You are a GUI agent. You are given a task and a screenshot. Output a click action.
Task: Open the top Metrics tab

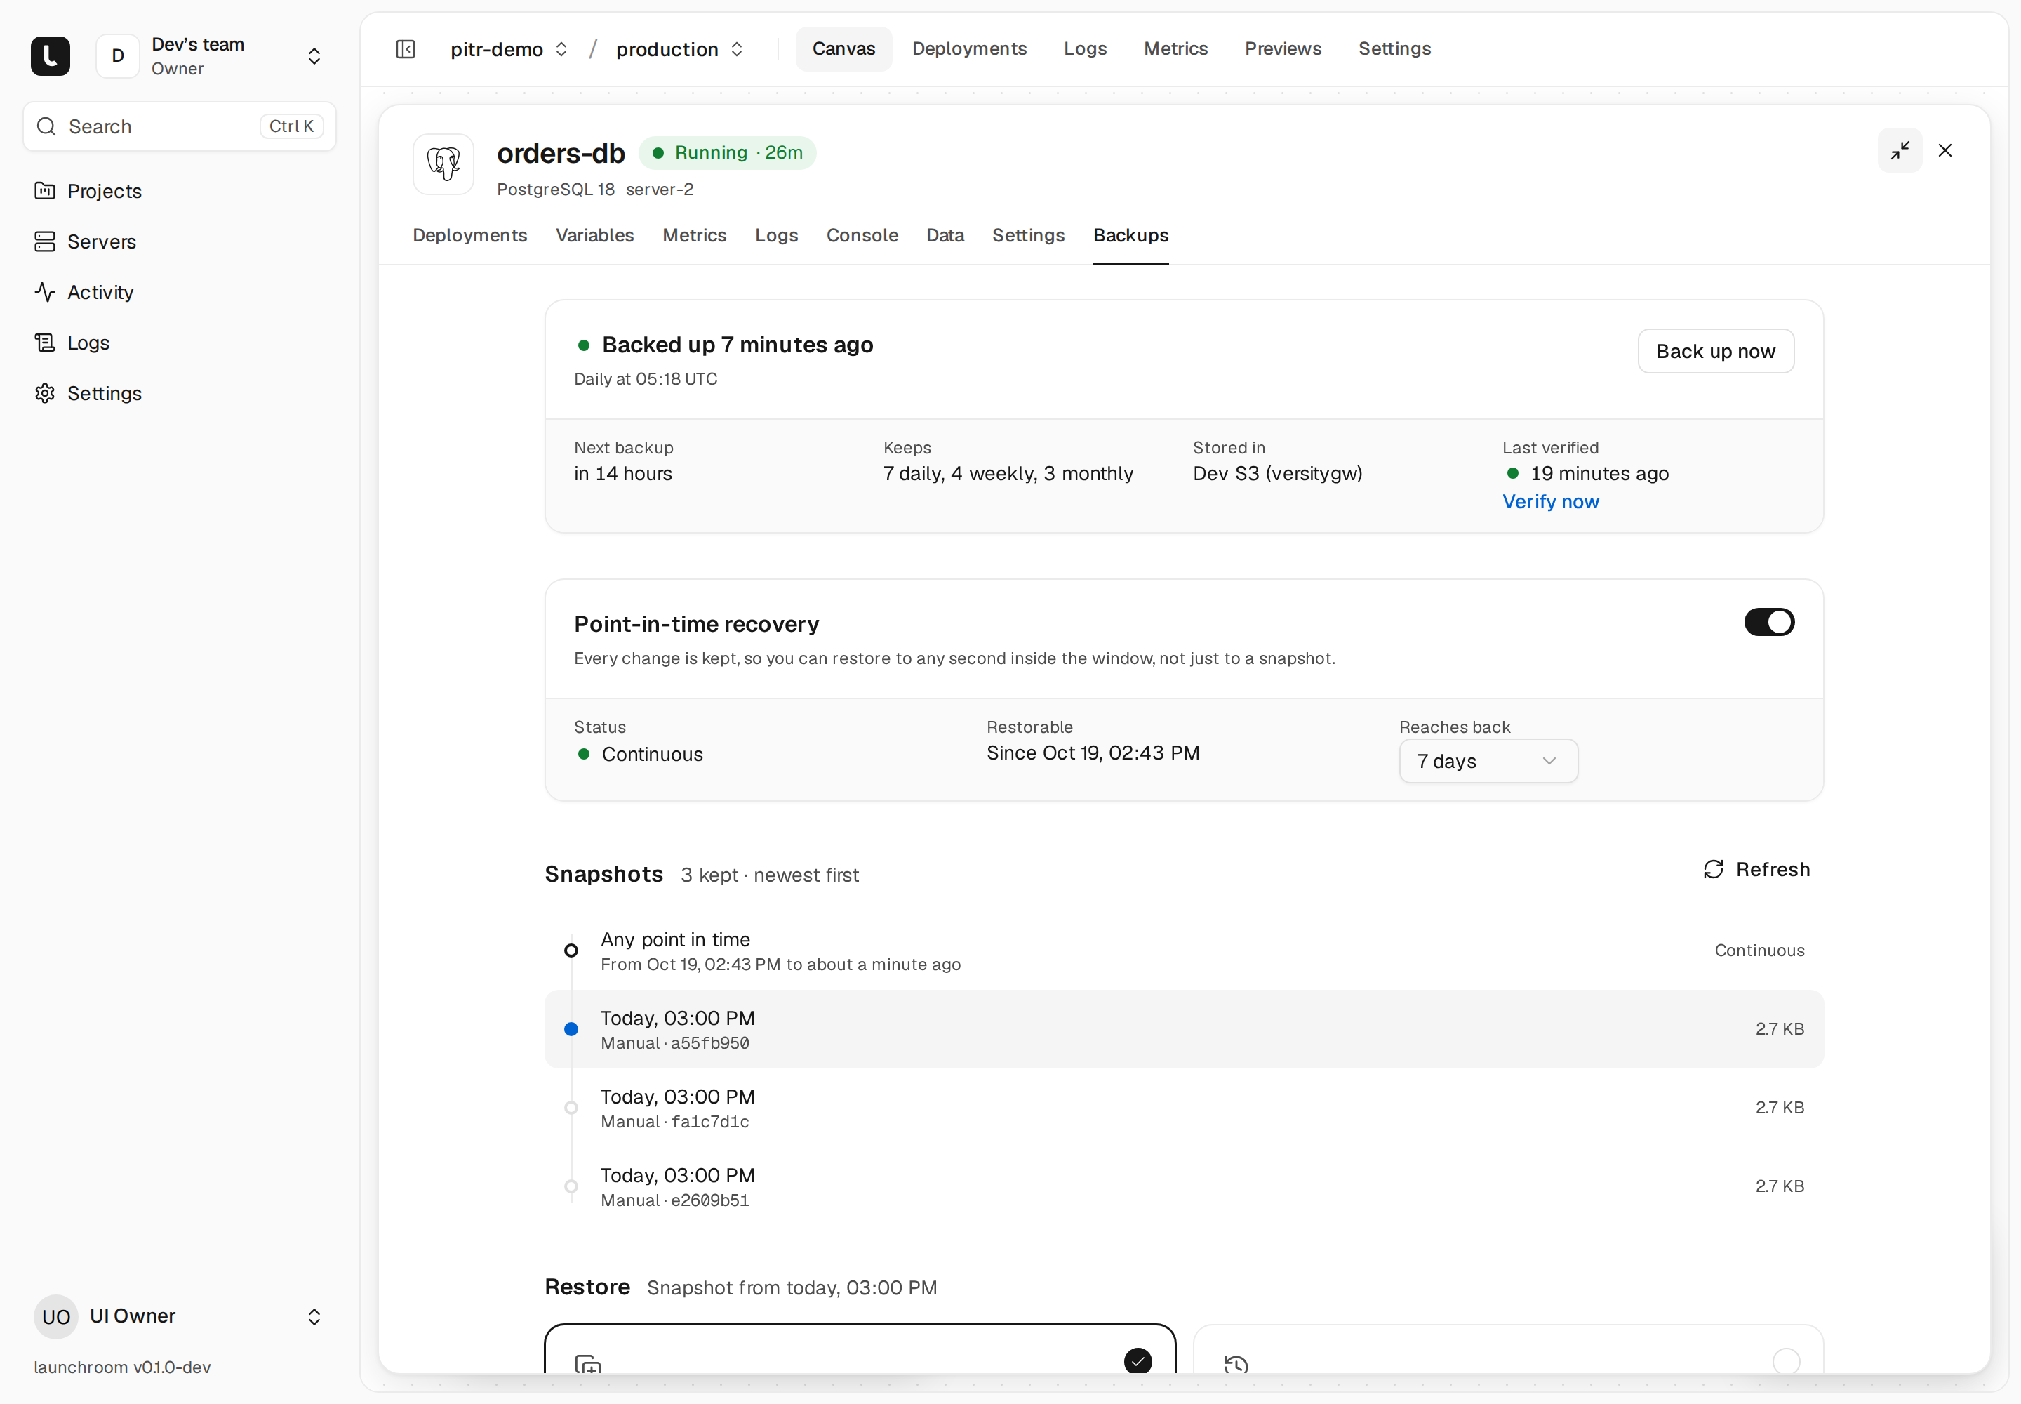[x=1176, y=48]
